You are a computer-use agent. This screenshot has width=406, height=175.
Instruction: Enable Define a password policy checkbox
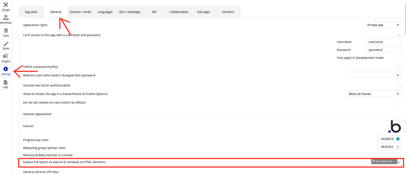coord(399,67)
